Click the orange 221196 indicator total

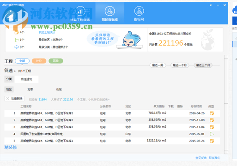pyautogui.click(x=171, y=43)
